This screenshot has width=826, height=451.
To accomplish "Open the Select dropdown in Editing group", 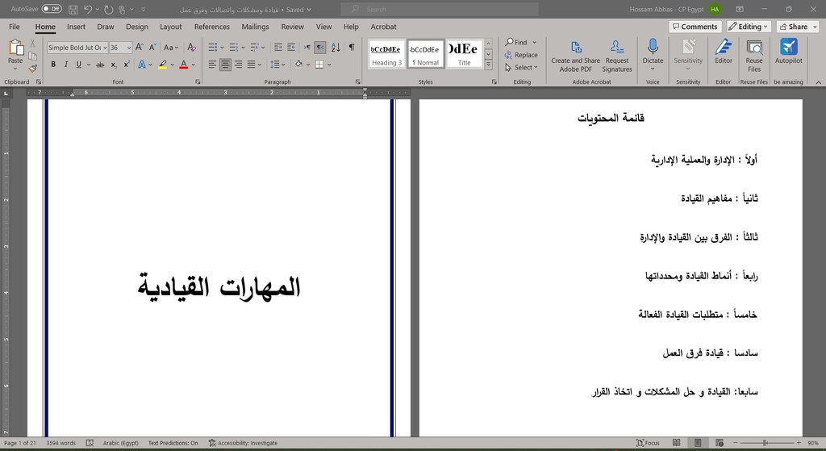I will pos(521,68).
